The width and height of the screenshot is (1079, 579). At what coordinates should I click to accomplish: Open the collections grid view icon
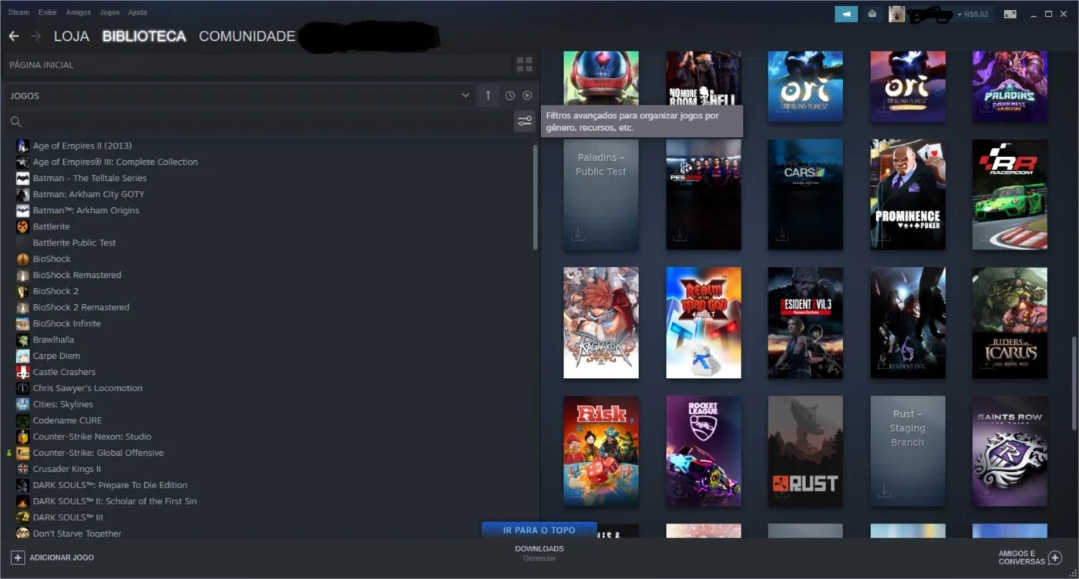click(x=525, y=65)
